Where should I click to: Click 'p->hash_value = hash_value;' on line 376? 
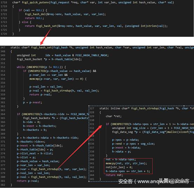(38, 161)
